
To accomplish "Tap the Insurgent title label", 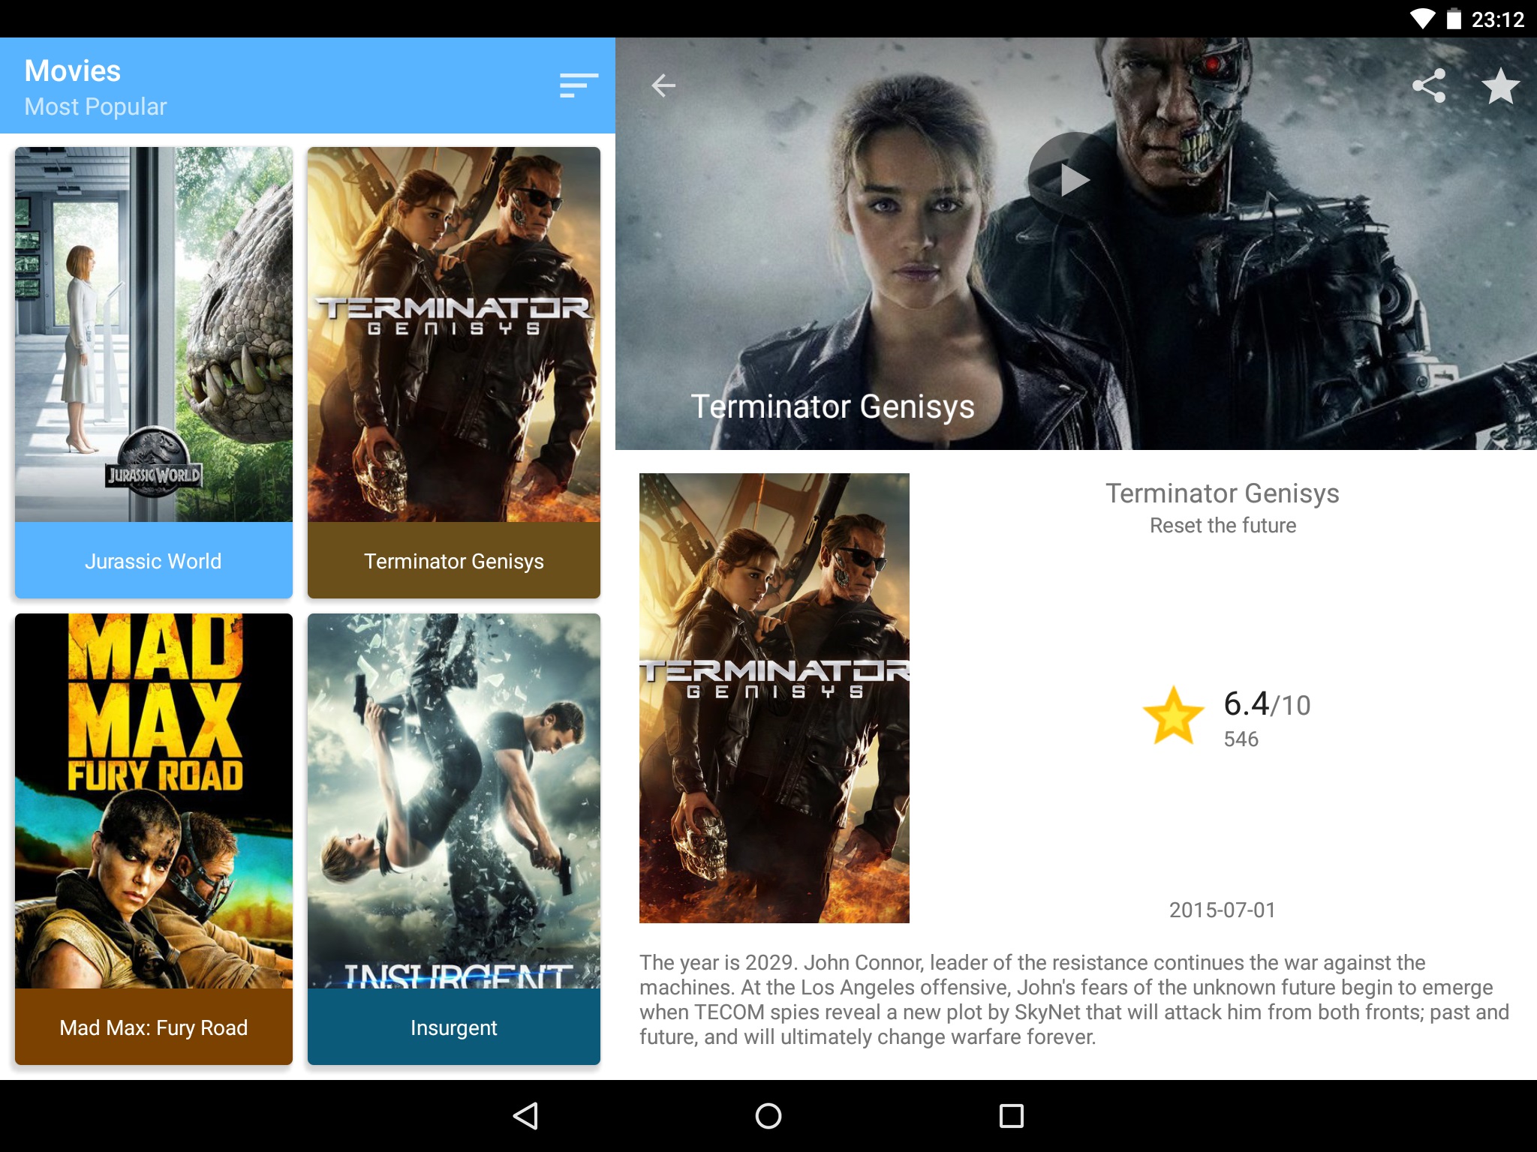I will point(453,1027).
